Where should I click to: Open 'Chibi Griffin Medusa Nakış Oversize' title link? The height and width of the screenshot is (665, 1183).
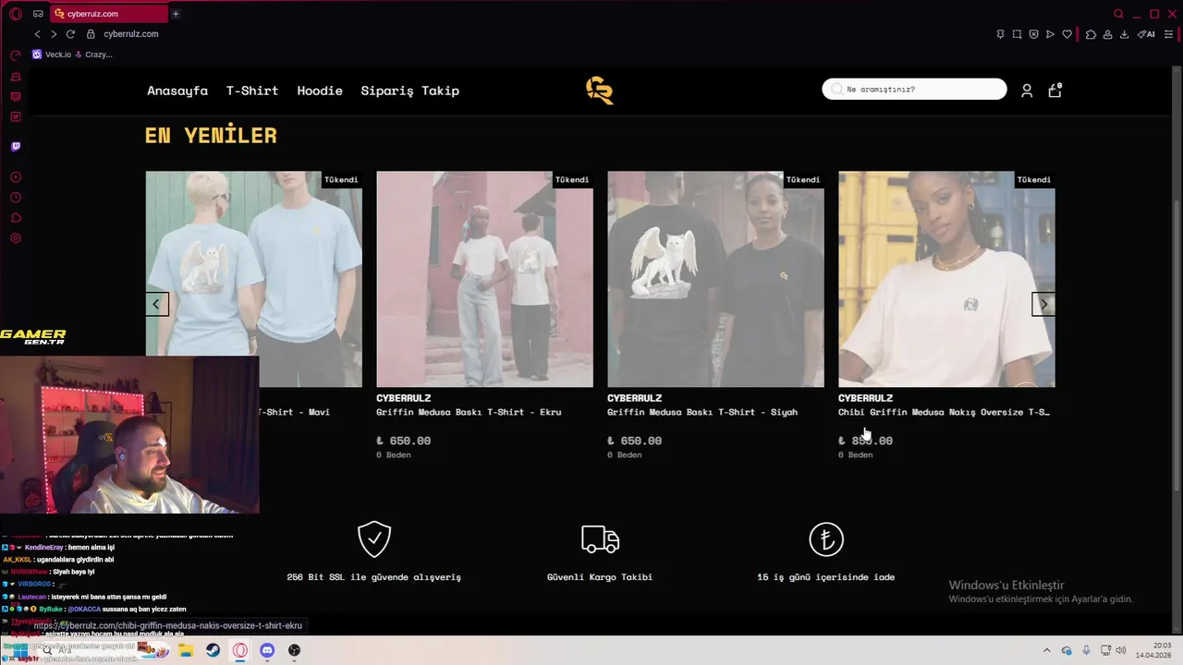(x=944, y=412)
